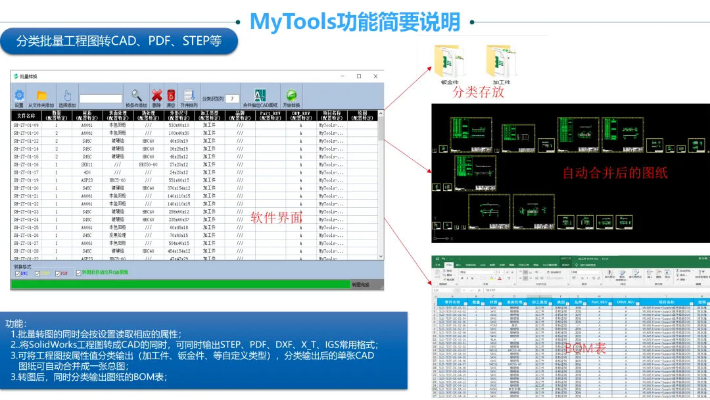Click the 清空 red trash bin icon
This screenshot has width=710, height=400.
[171, 95]
